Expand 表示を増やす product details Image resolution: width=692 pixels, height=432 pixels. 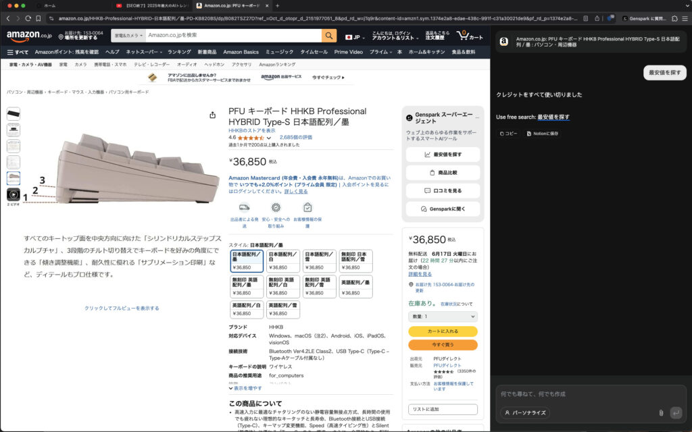tap(245, 388)
